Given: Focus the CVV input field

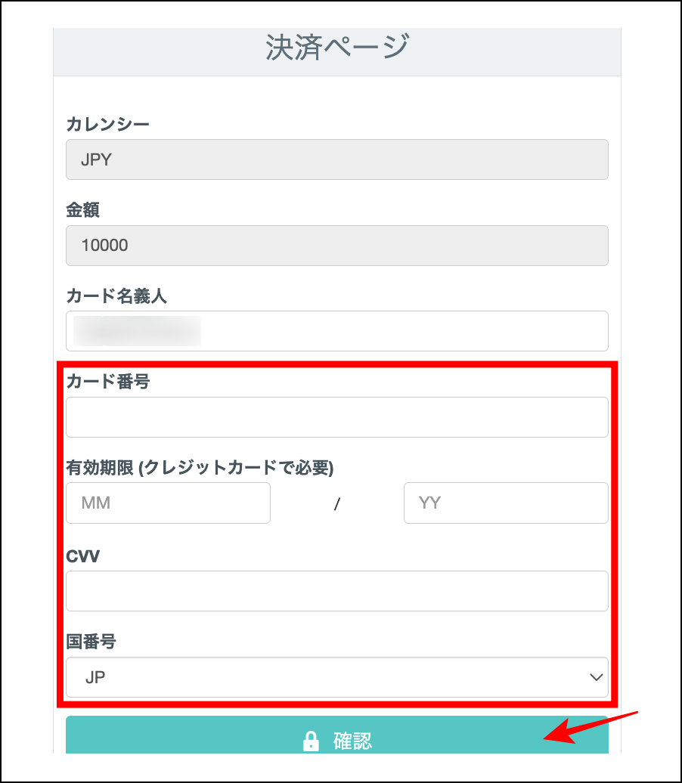Looking at the screenshot, I should point(336,591).
